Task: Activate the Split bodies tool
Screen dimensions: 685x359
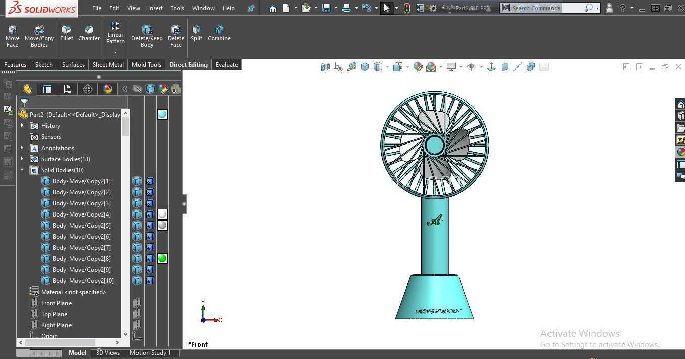Action: coord(196,33)
